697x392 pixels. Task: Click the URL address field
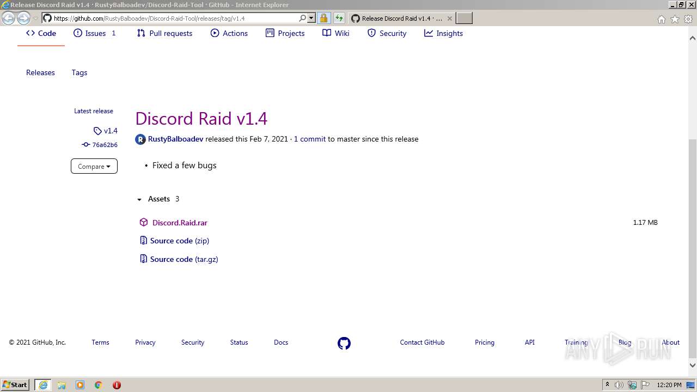click(x=174, y=18)
